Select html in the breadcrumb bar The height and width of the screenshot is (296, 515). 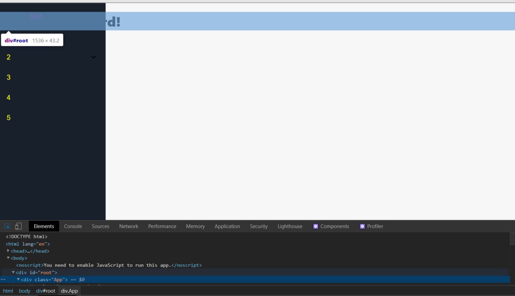(x=8, y=291)
